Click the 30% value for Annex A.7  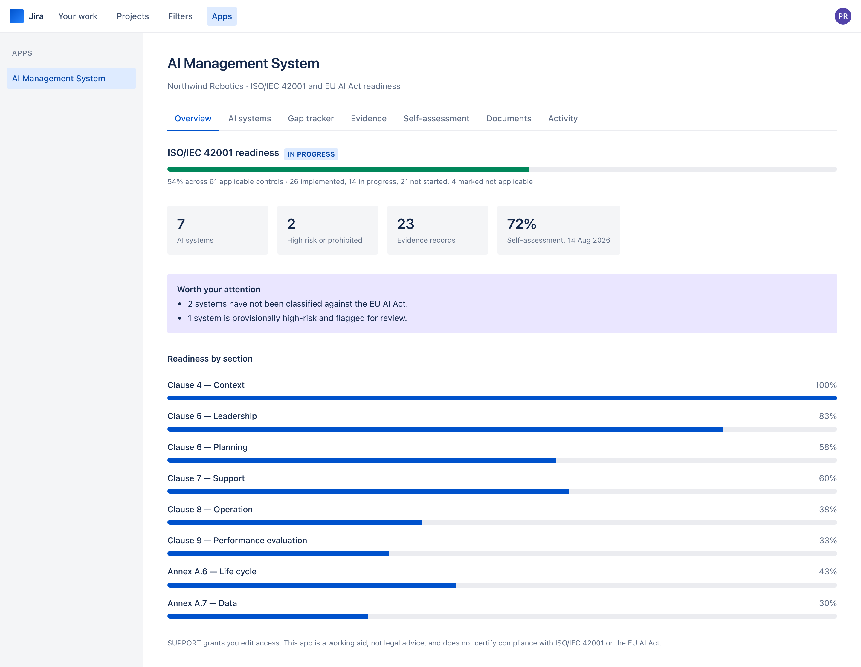[x=828, y=603]
